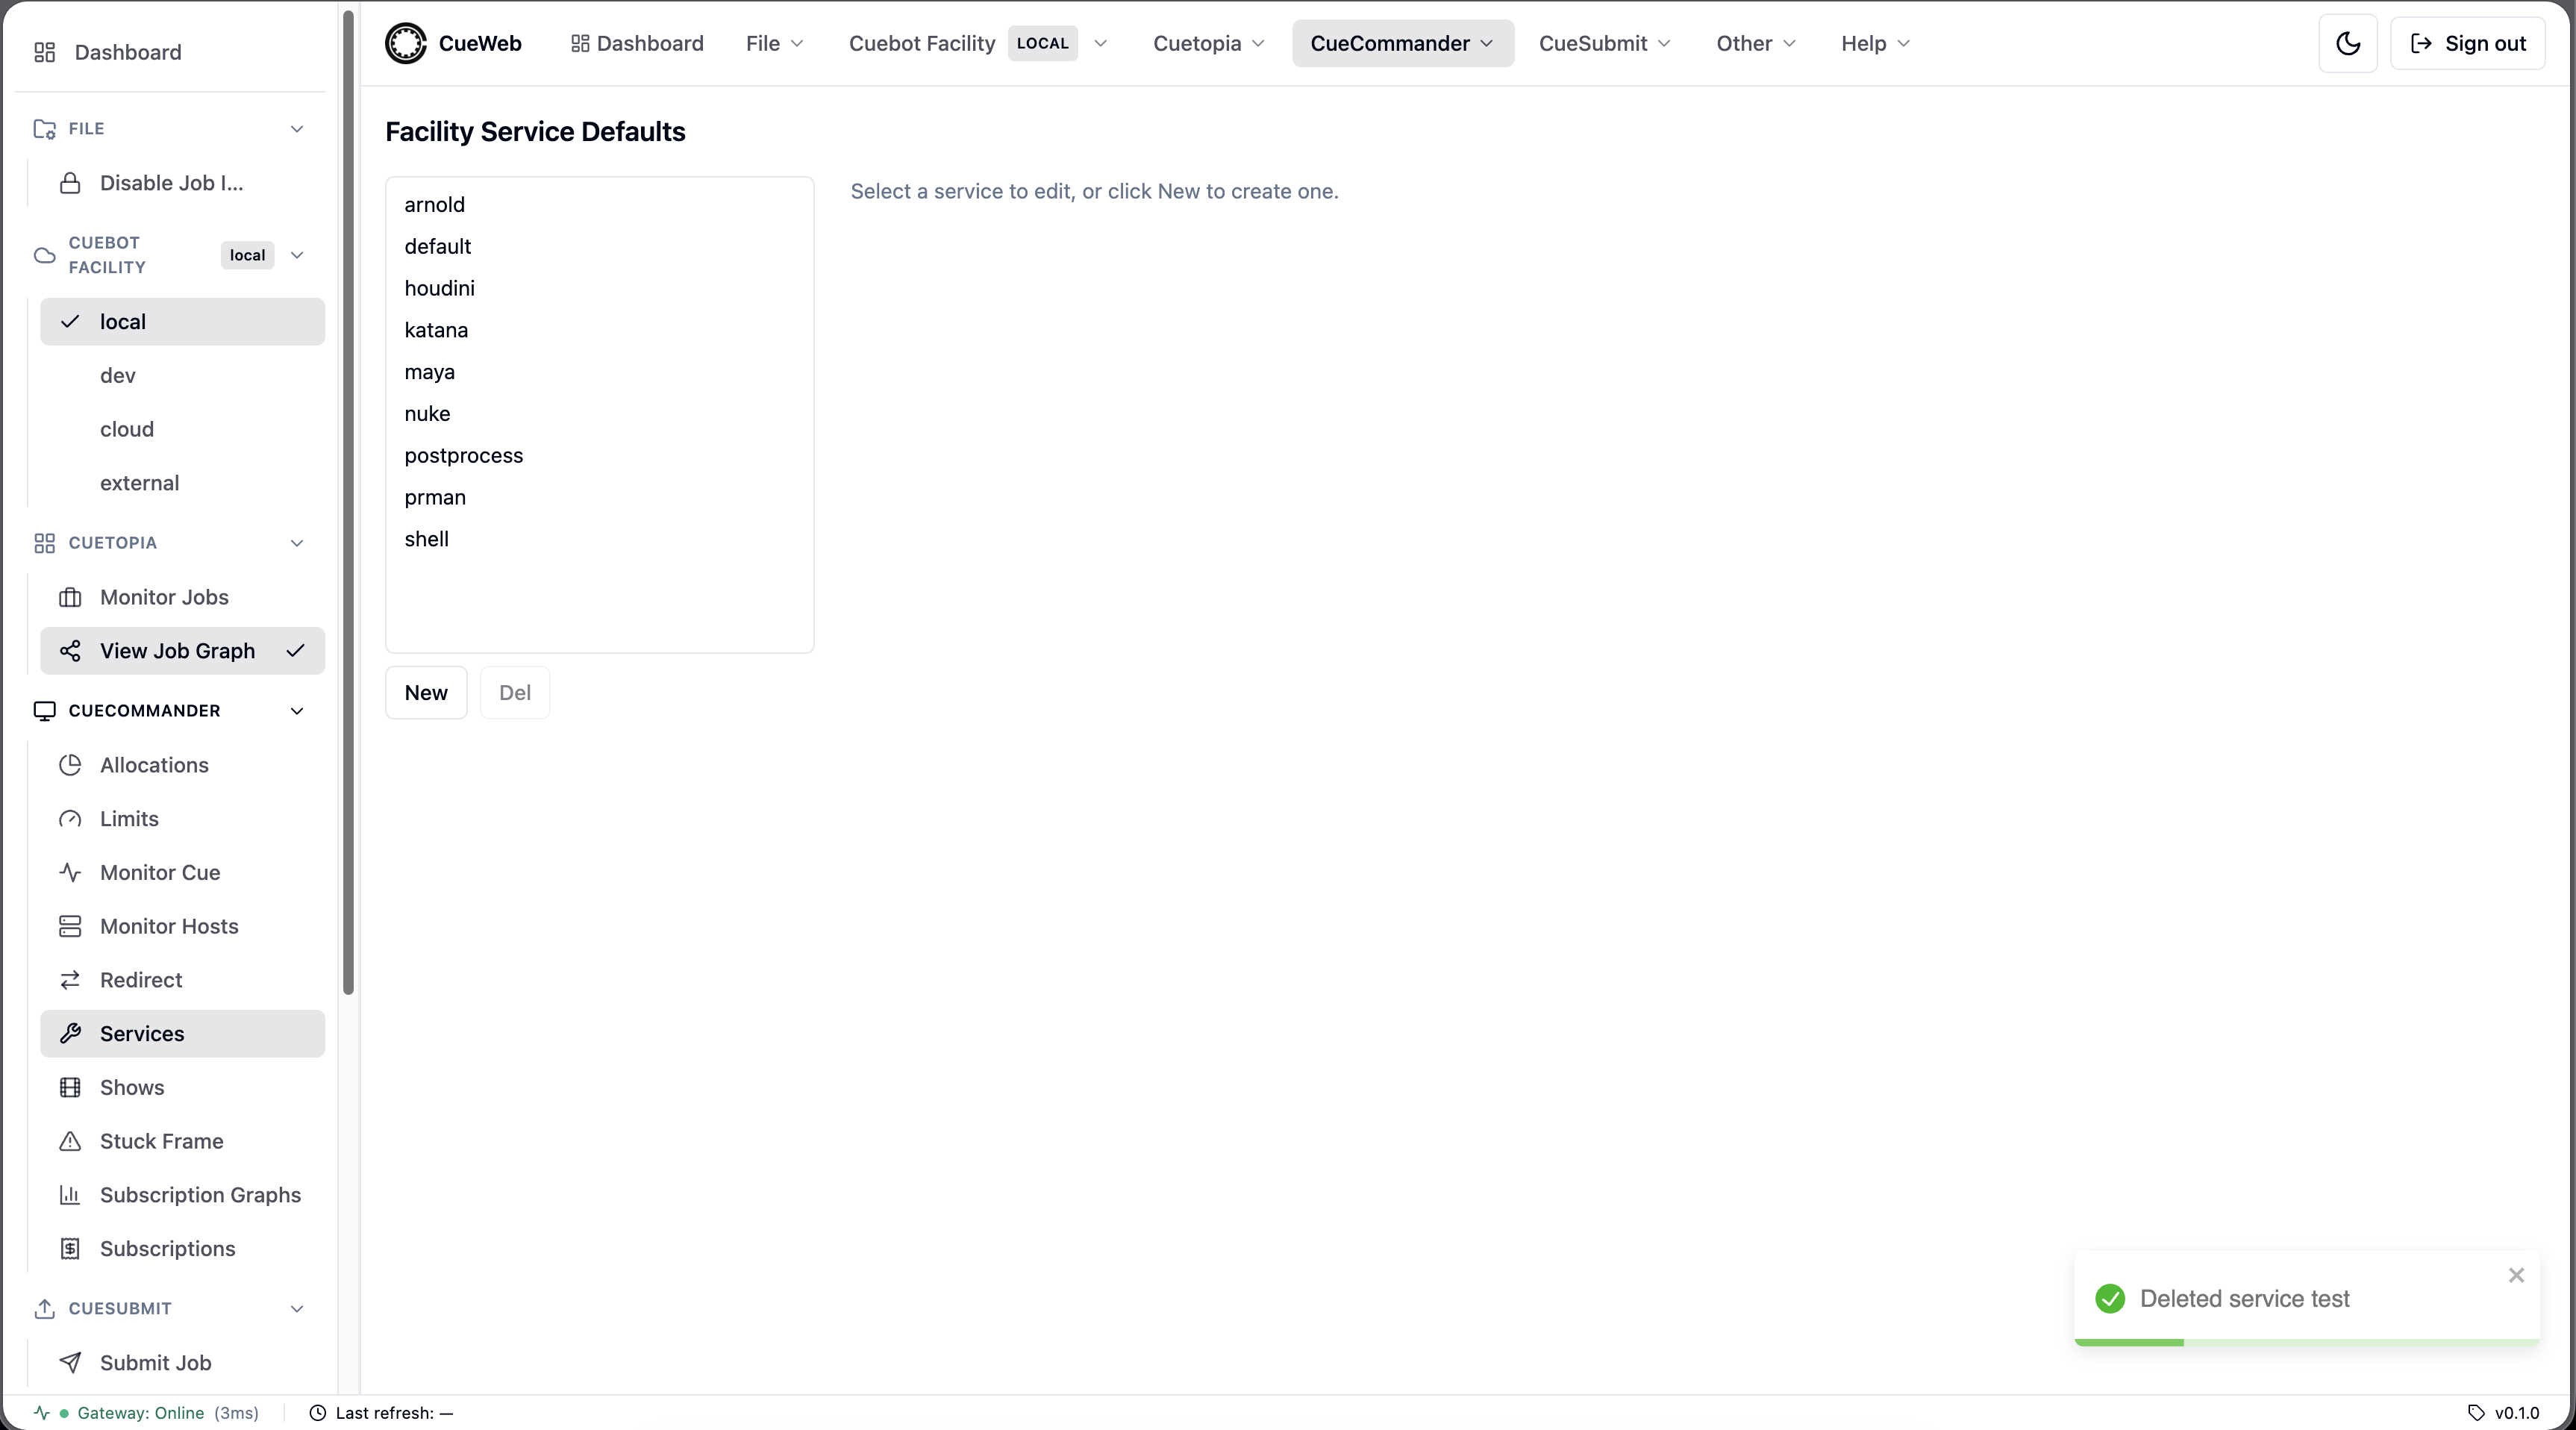
Task: Select the postprocess service
Action: pyautogui.click(x=599, y=456)
